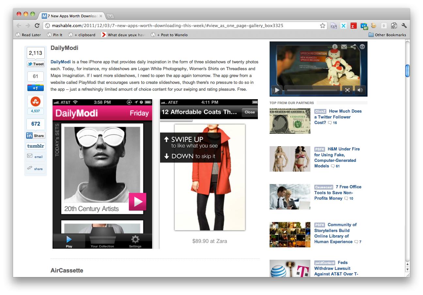Click the Zotero extension icon
The image size is (423, 295).
(x=353, y=25)
